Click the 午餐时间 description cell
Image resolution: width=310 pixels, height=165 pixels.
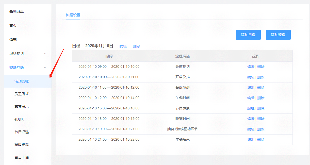182,98
